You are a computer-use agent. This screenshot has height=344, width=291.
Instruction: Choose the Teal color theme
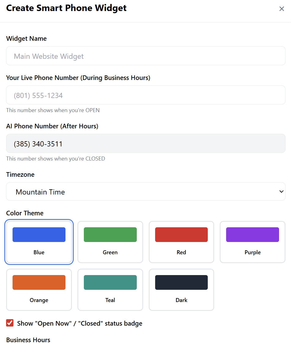tap(110, 290)
